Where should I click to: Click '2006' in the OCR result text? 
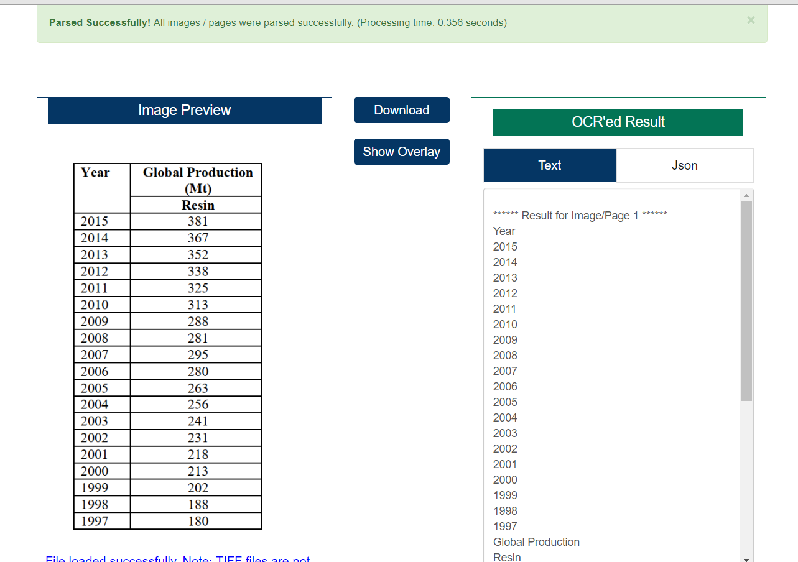coord(505,387)
